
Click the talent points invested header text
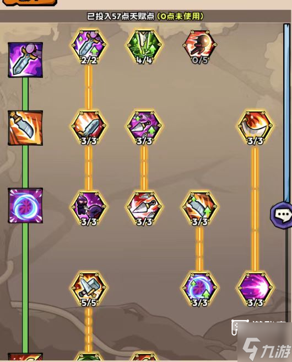[x=145, y=16]
